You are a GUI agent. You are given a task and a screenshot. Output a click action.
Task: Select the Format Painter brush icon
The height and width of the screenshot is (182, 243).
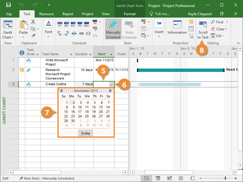coord(33,36)
